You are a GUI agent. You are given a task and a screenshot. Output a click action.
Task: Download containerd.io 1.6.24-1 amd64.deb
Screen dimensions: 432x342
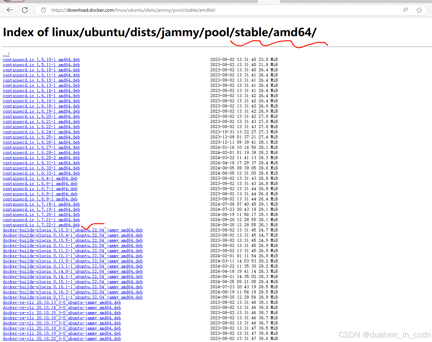tap(41, 132)
